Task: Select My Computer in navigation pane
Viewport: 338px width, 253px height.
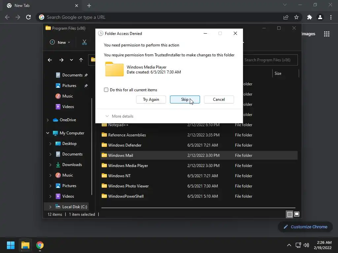Action: (x=69, y=133)
